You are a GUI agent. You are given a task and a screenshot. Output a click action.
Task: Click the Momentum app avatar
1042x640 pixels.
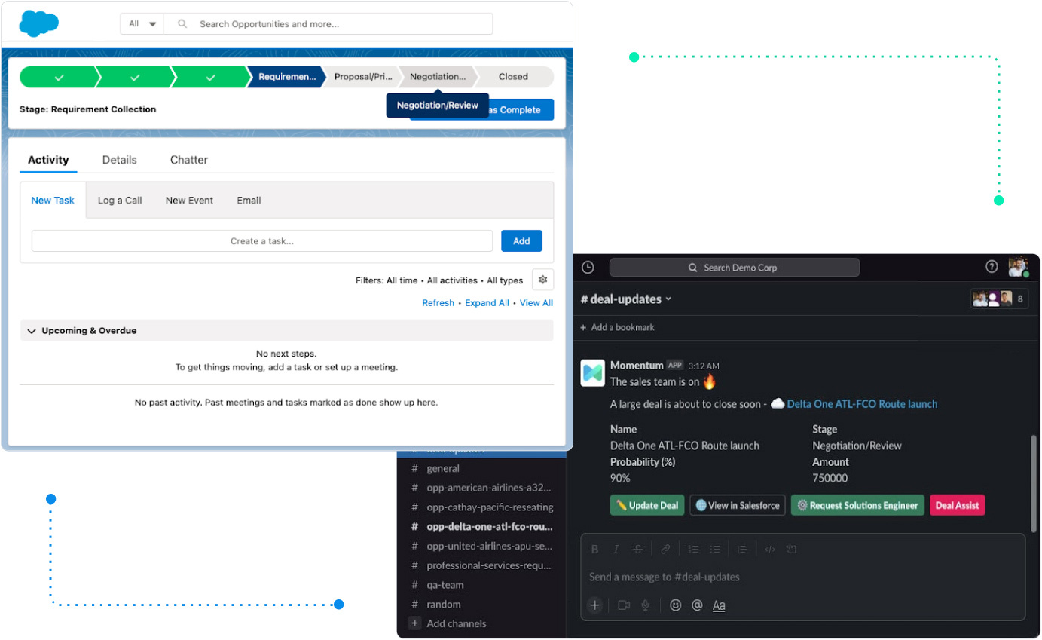593,373
